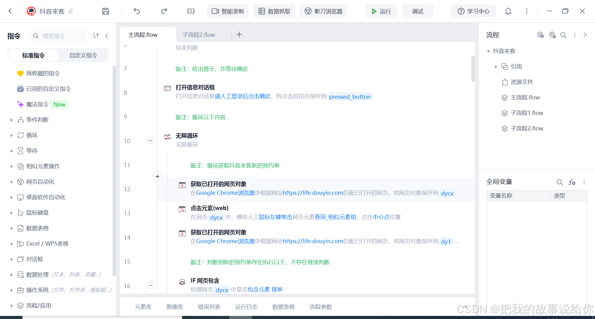Save the project with the floppy disk icon
The image size is (595, 319).
click(106, 11)
